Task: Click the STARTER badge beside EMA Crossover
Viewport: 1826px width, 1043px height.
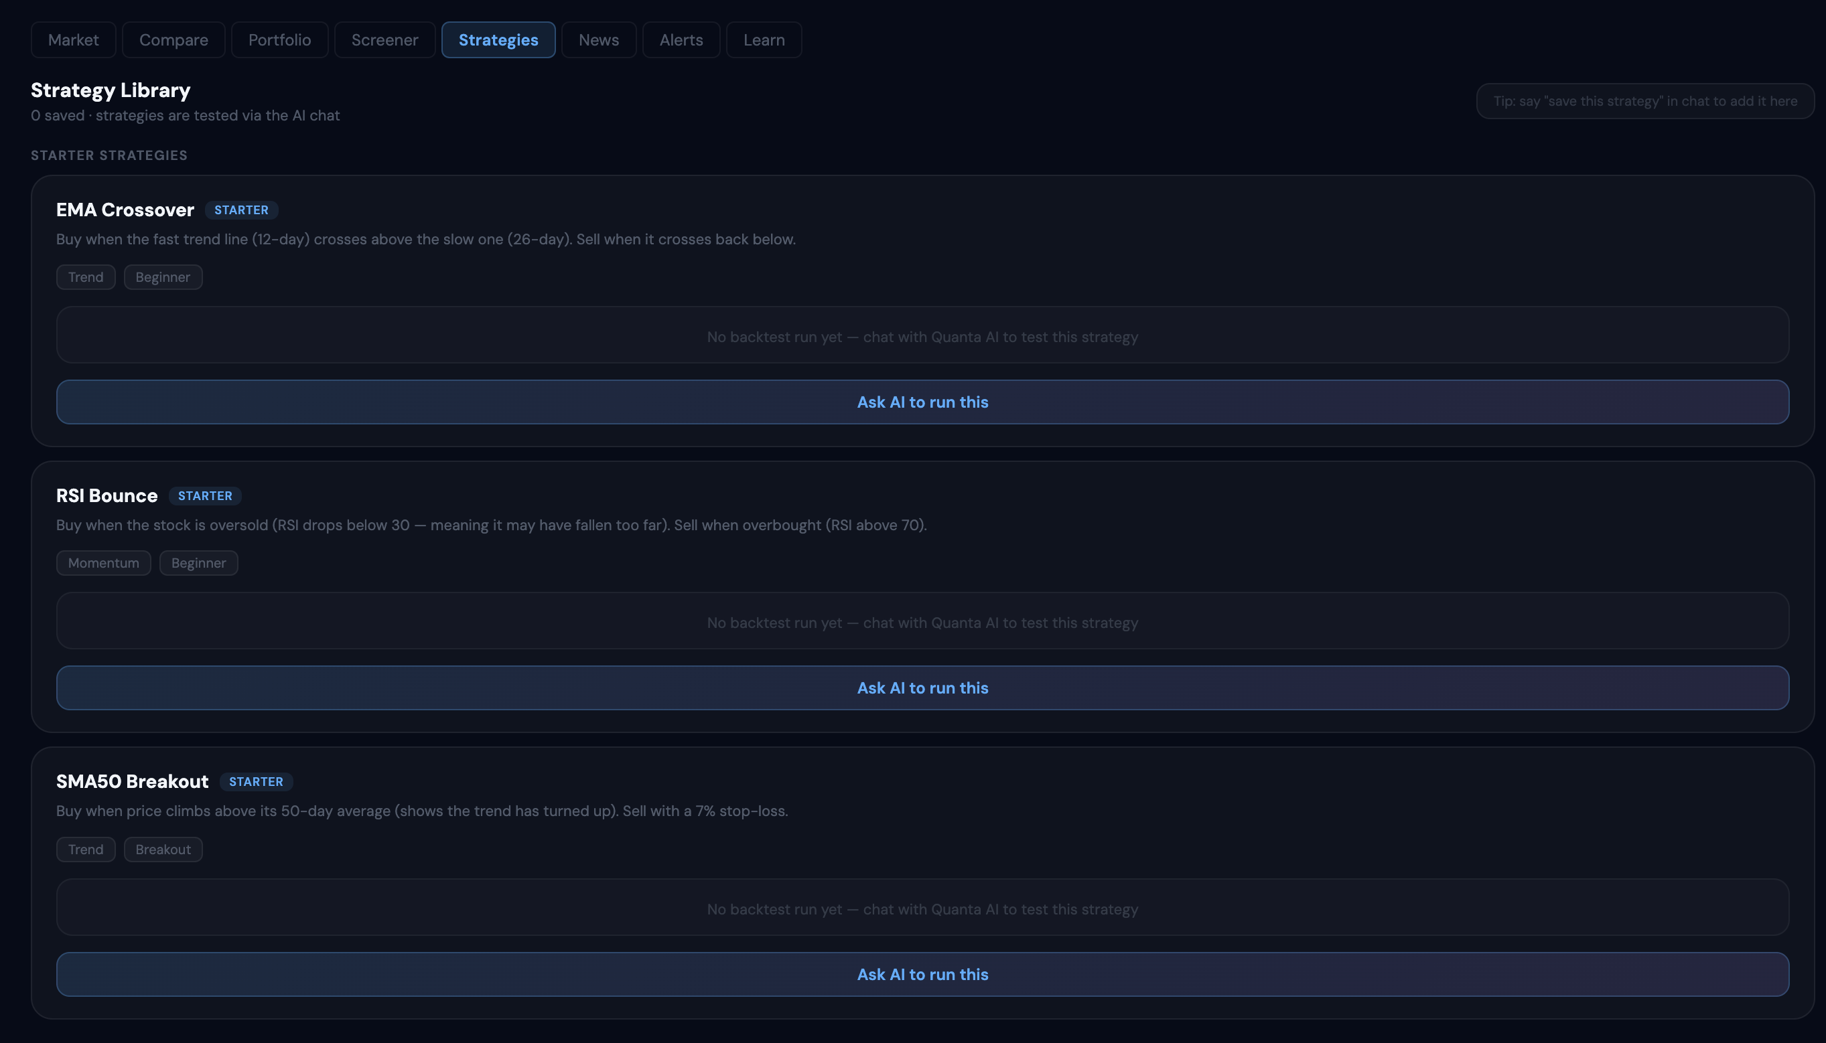Action: tap(240, 210)
